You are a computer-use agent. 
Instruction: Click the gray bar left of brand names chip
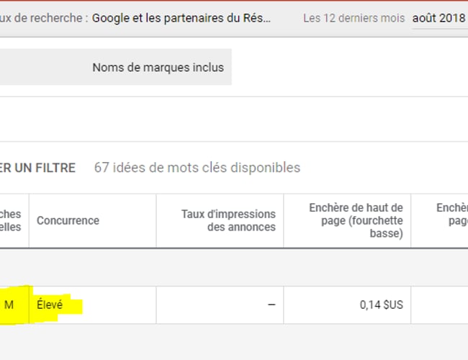[x=36, y=67]
